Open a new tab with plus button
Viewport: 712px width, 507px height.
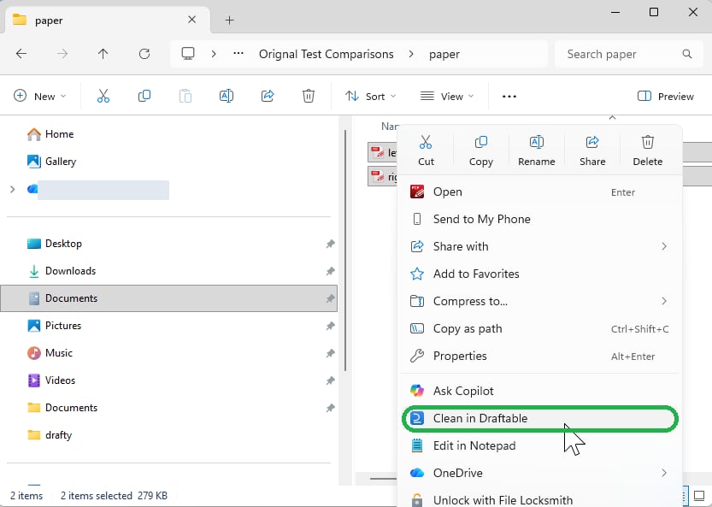click(x=230, y=20)
